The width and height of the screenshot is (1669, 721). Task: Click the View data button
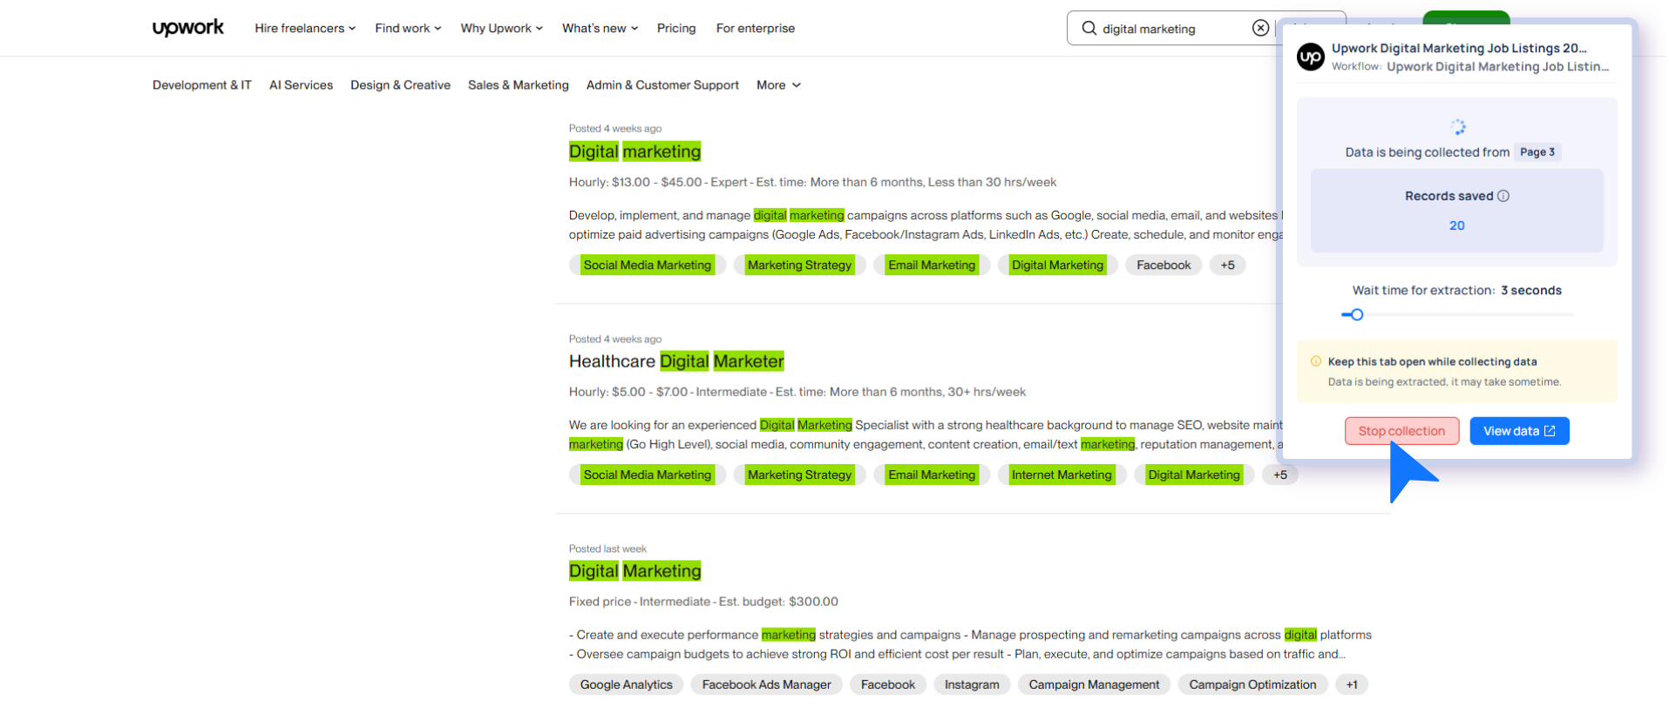pos(1519,431)
